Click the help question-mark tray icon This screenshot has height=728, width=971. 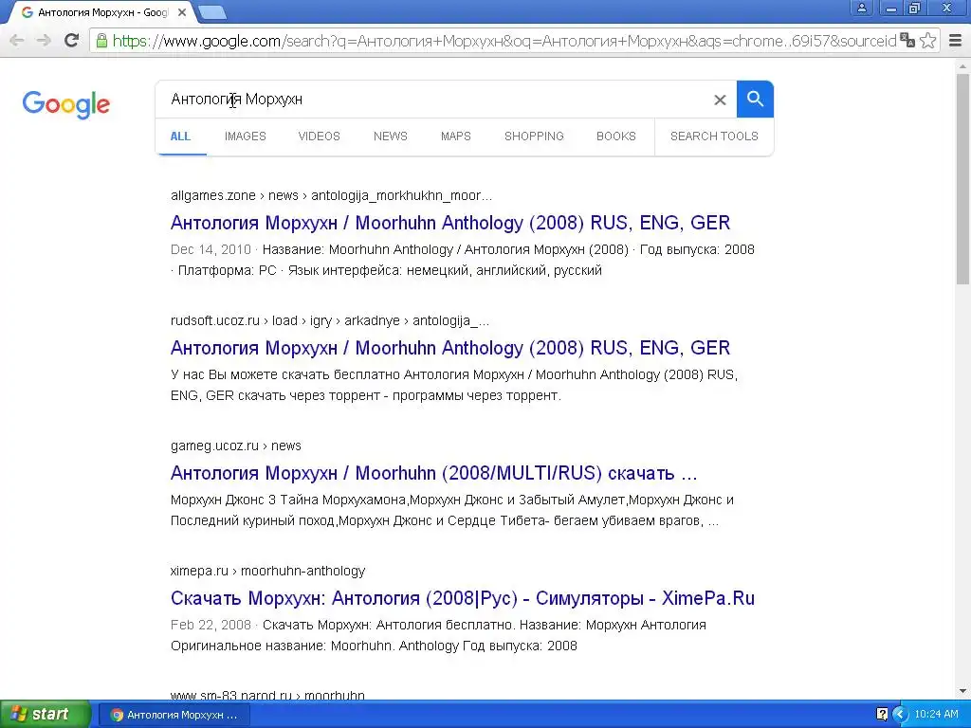coord(883,715)
